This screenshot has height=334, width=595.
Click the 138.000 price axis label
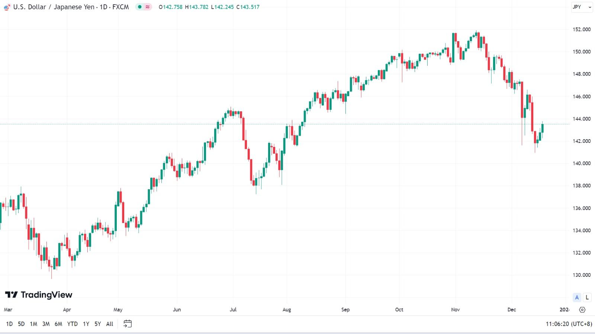tap(581, 186)
